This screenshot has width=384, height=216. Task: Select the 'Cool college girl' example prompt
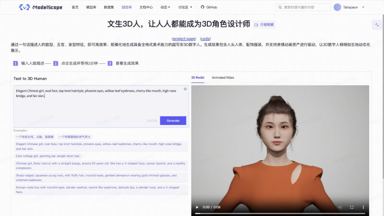[48, 156]
